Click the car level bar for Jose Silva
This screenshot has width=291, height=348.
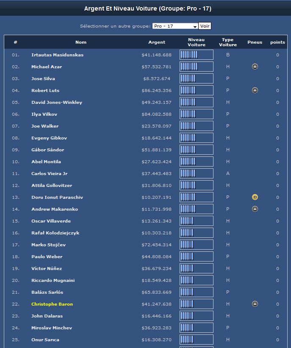coord(197,78)
